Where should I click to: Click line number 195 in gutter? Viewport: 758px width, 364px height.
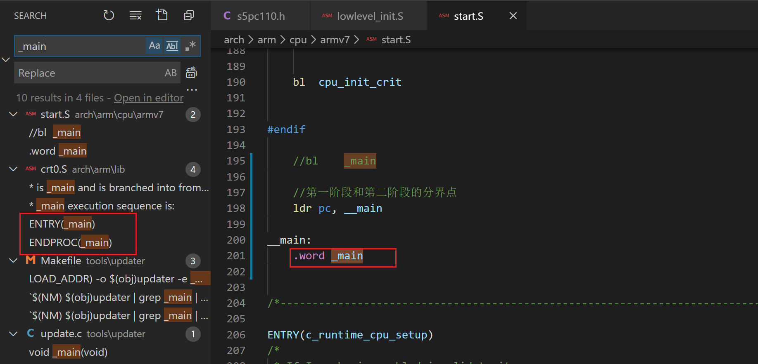click(236, 161)
